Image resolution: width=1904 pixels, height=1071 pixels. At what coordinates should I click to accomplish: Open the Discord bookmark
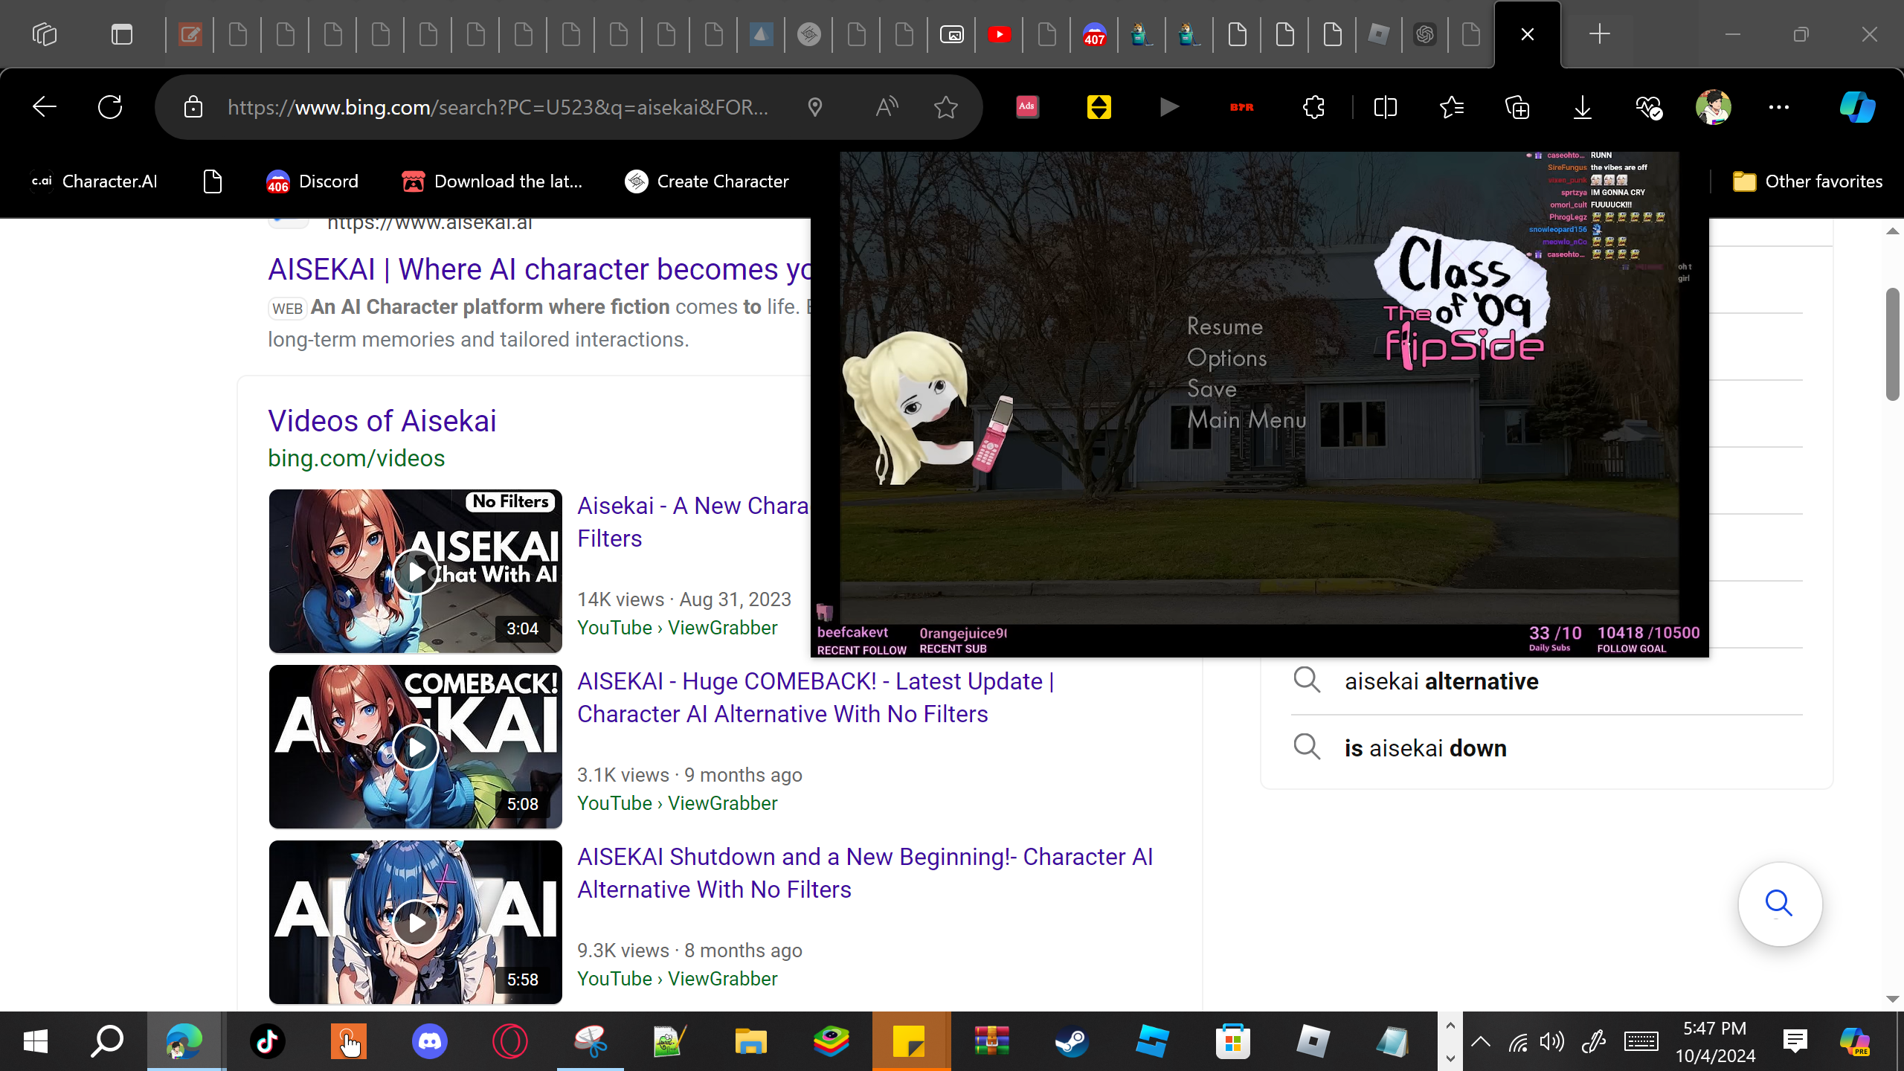click(312, 181)
